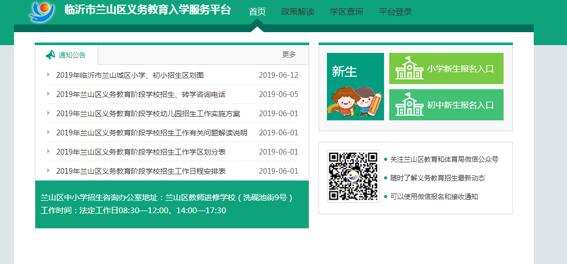Click the megaphone icon beside 通知公告
The height and width of the screenshot is (264, 567).
50,55
